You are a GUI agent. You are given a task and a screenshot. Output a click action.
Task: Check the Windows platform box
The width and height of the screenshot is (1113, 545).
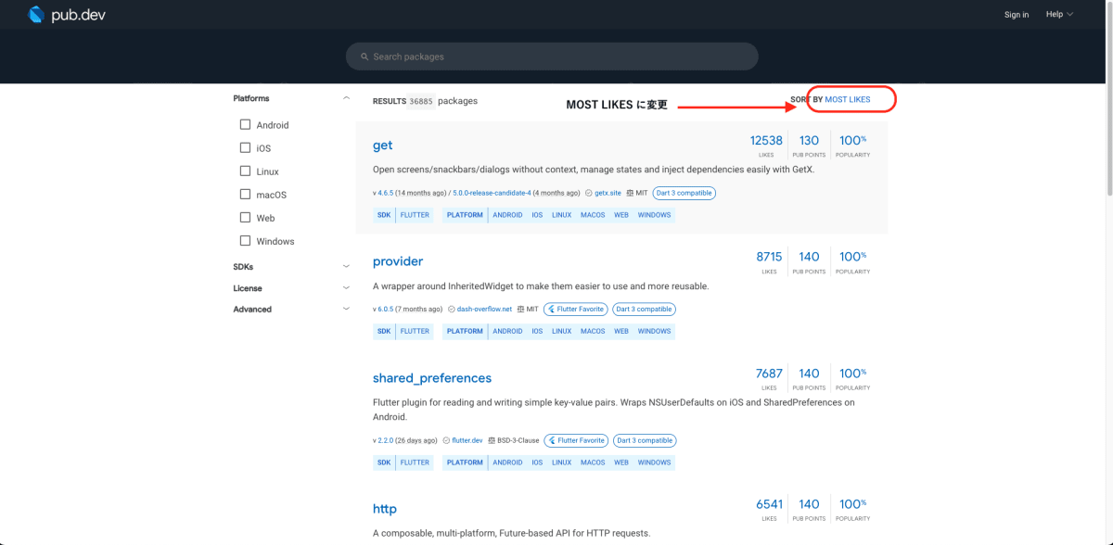(245, 240)
